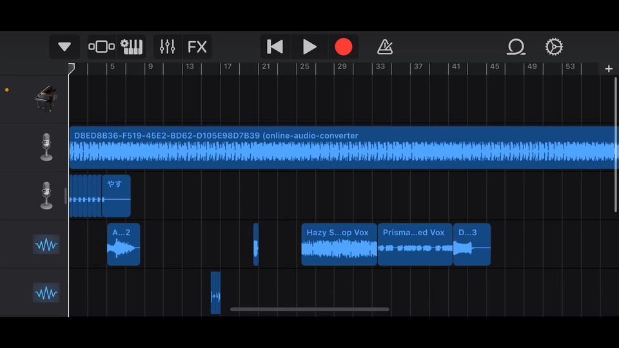
Task: Click bar 49 on the ruler
Action: (532, 66)
